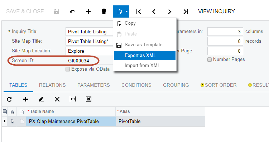Screen dimensions: 269x142
Task: Switch to the TABLES tab
Action: (18, 85)
